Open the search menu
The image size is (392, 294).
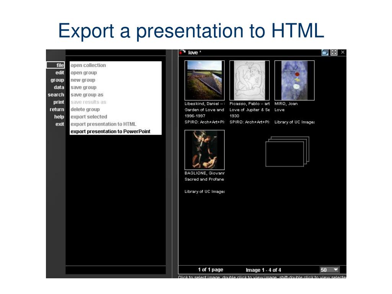56,95
